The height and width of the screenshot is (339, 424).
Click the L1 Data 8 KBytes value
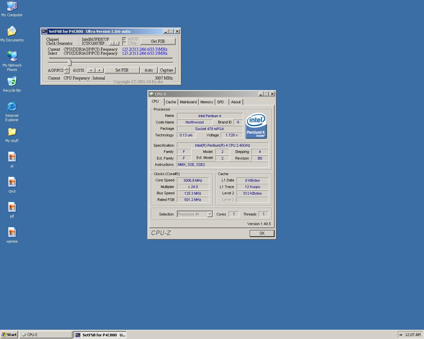tap(252, 180)
